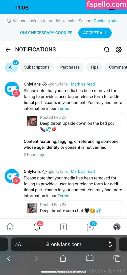This screenshot has width=127, height=275.
Task: Accept all cookies
Action: pos(95,33)
